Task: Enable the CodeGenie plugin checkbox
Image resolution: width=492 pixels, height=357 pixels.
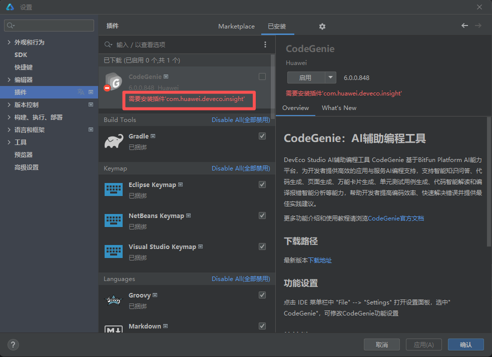Action: (x=262, y=76)
